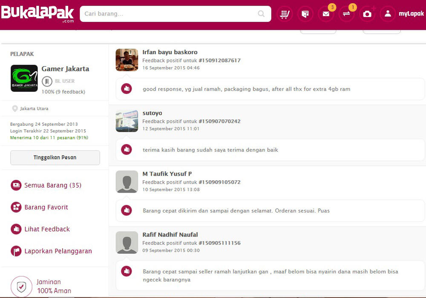Click the camera sell-item icon

[367, 14]
